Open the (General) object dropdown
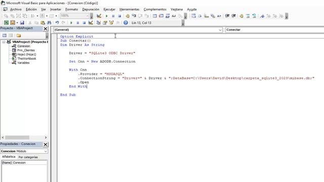 220,30
